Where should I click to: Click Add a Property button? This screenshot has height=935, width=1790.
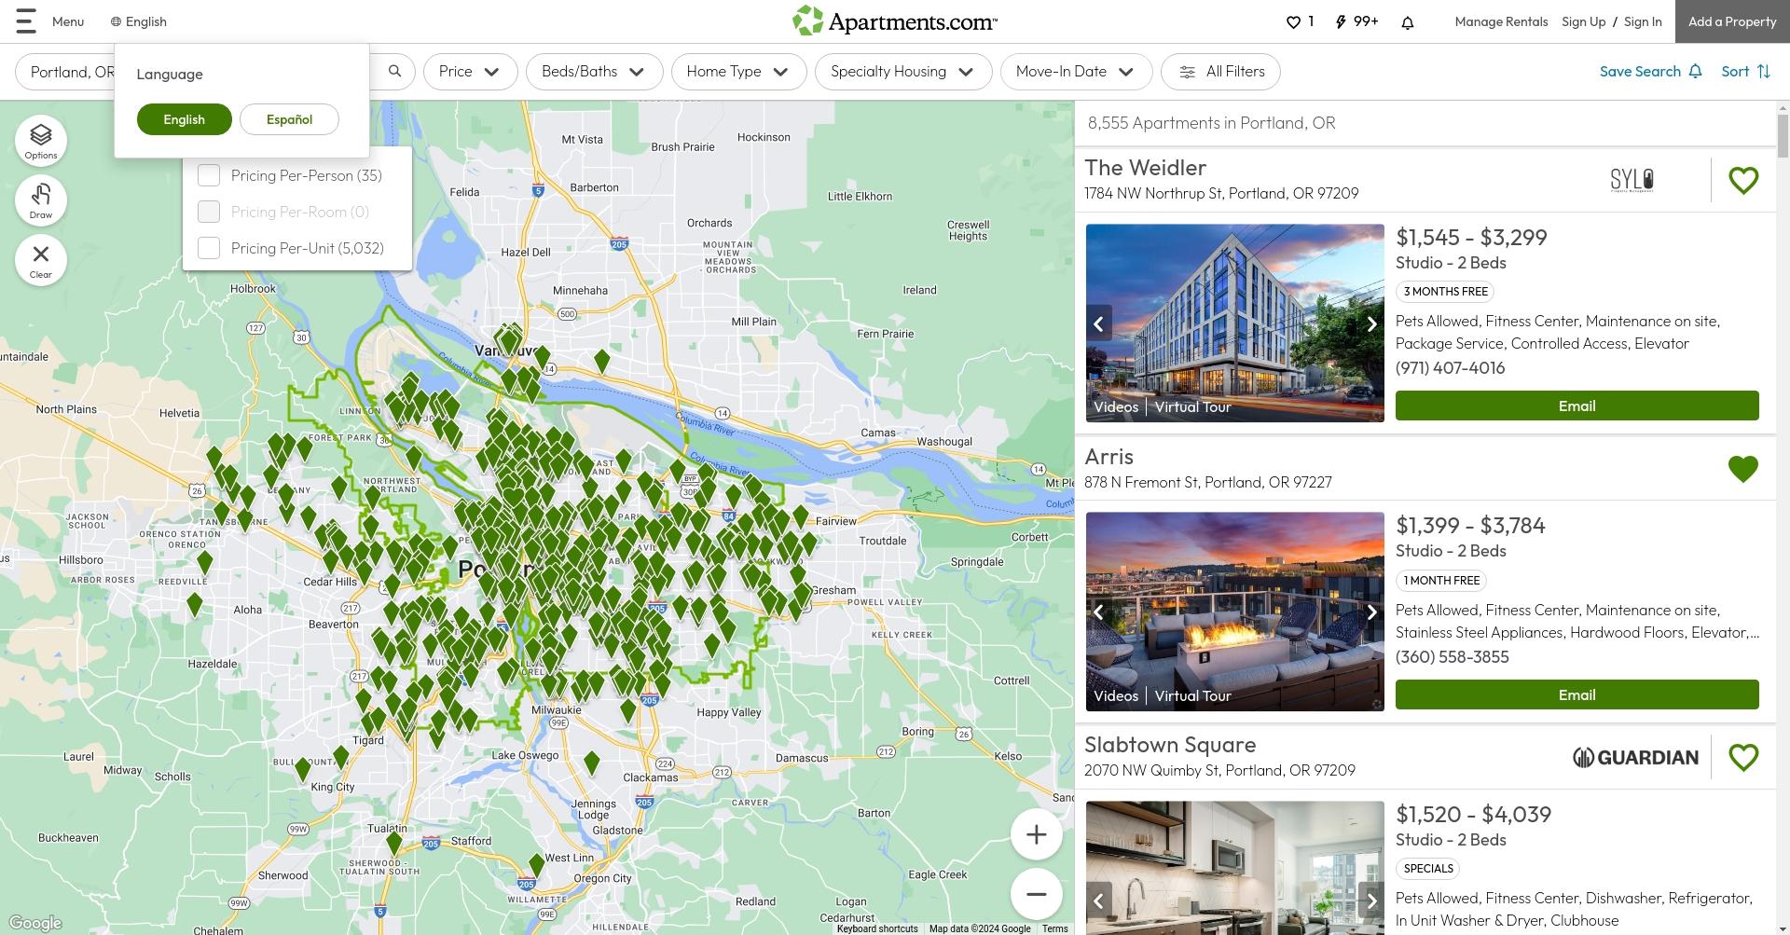click(1732, 21)
